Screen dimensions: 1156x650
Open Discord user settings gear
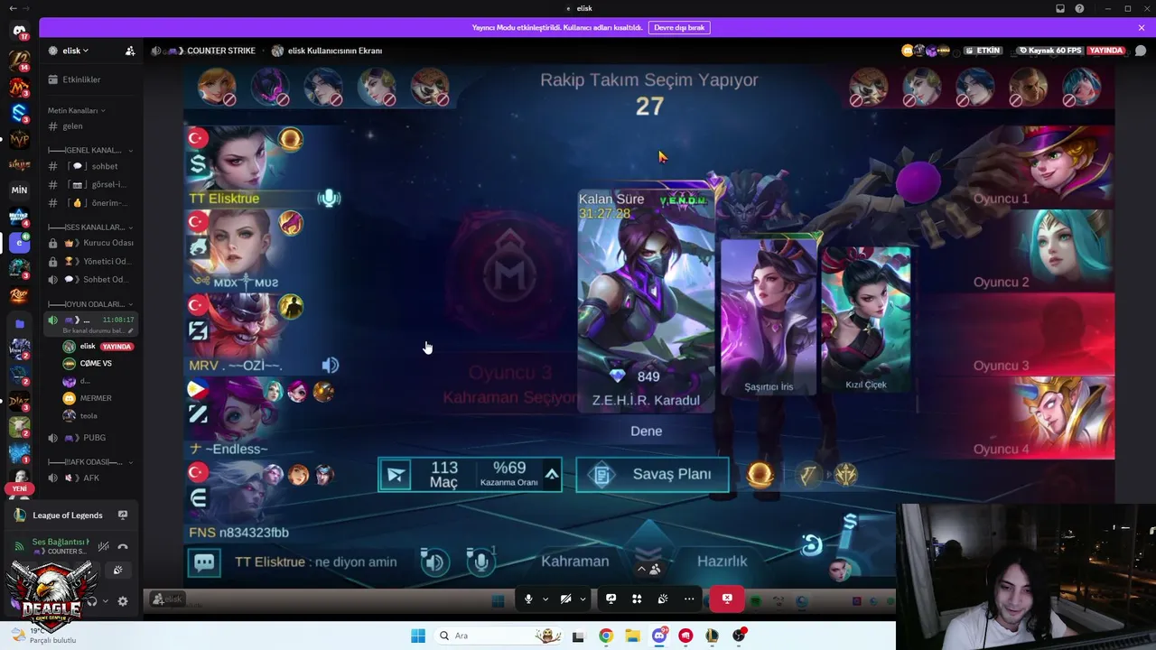click(123, 601)
